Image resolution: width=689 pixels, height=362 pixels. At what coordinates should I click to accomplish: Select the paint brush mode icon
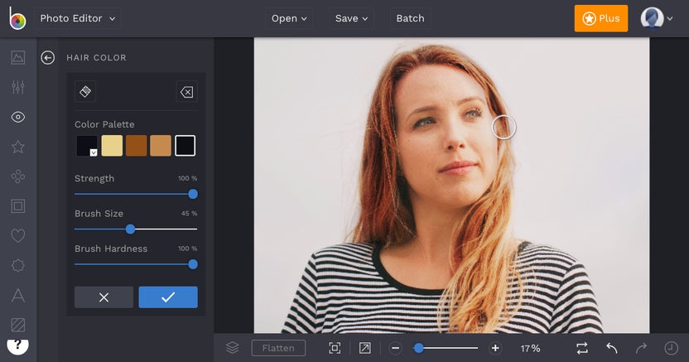(85, 91)
